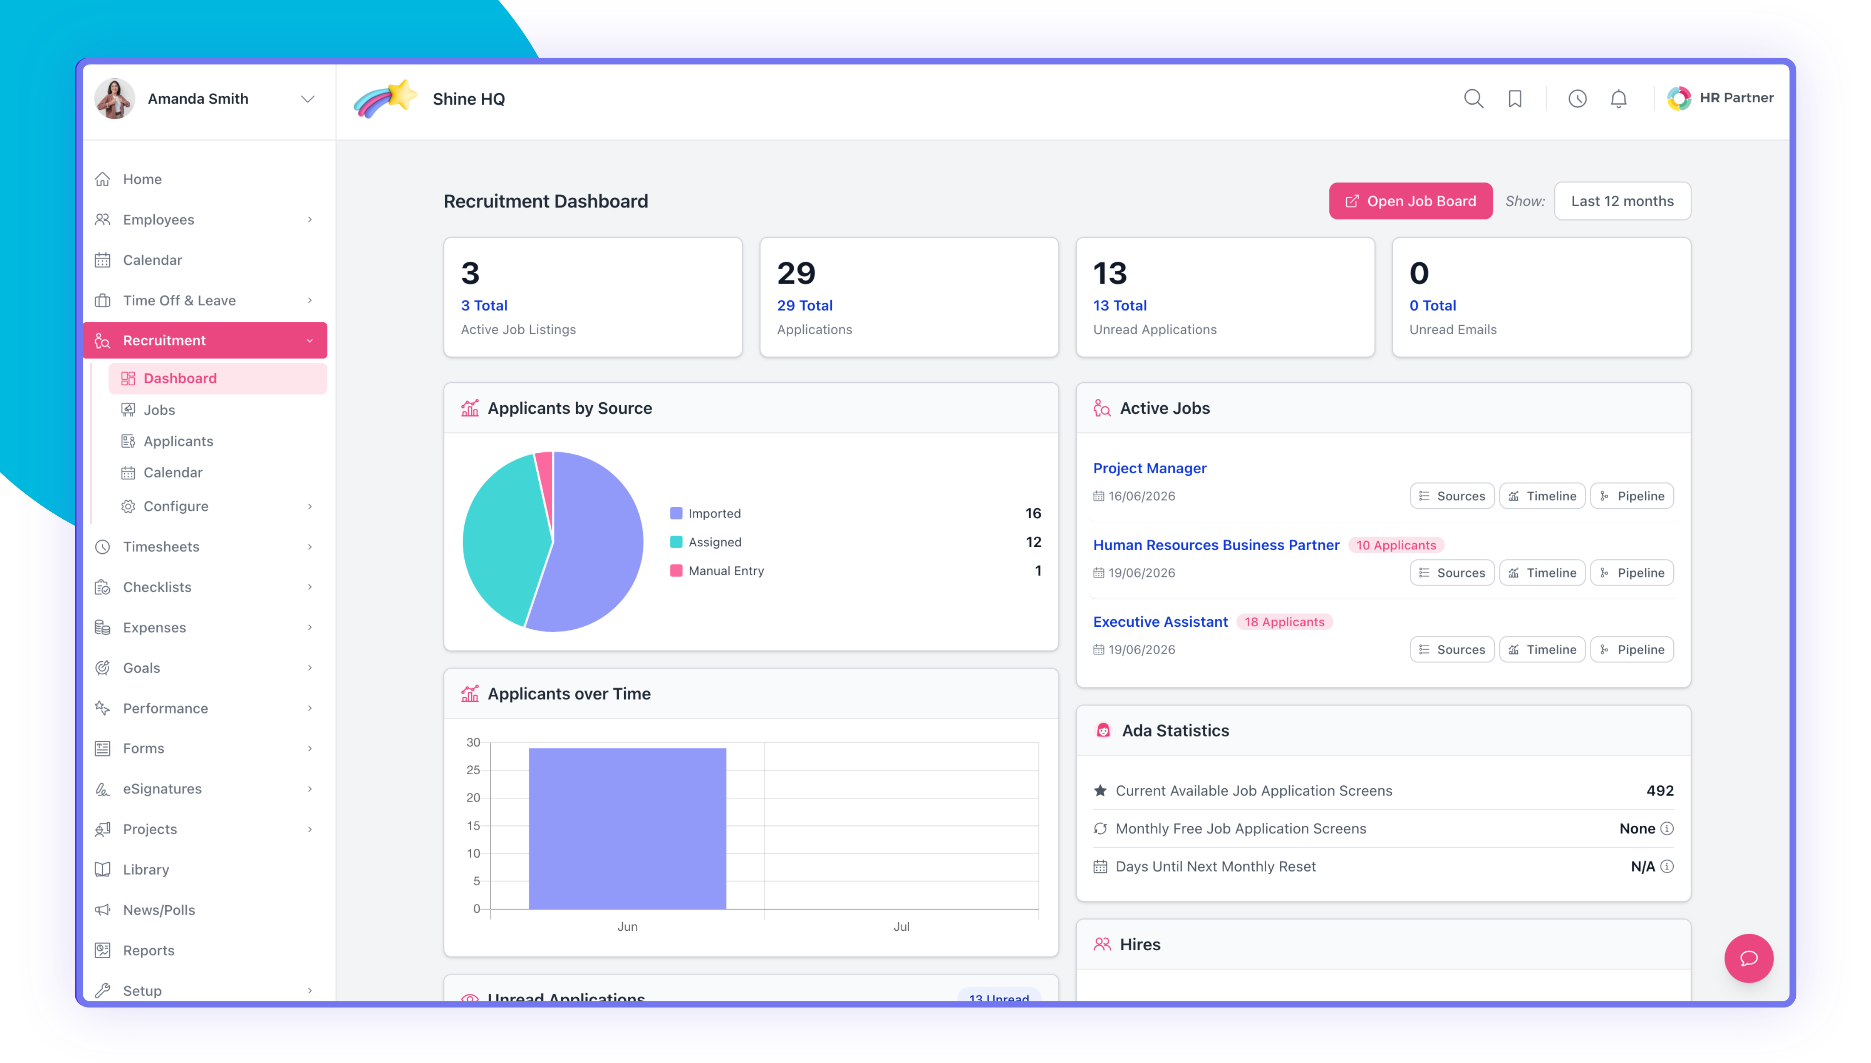The height and width of the screenshot is (1063, 1871).
Task: Click the Library book icon
Action: [x=102, y=869]
